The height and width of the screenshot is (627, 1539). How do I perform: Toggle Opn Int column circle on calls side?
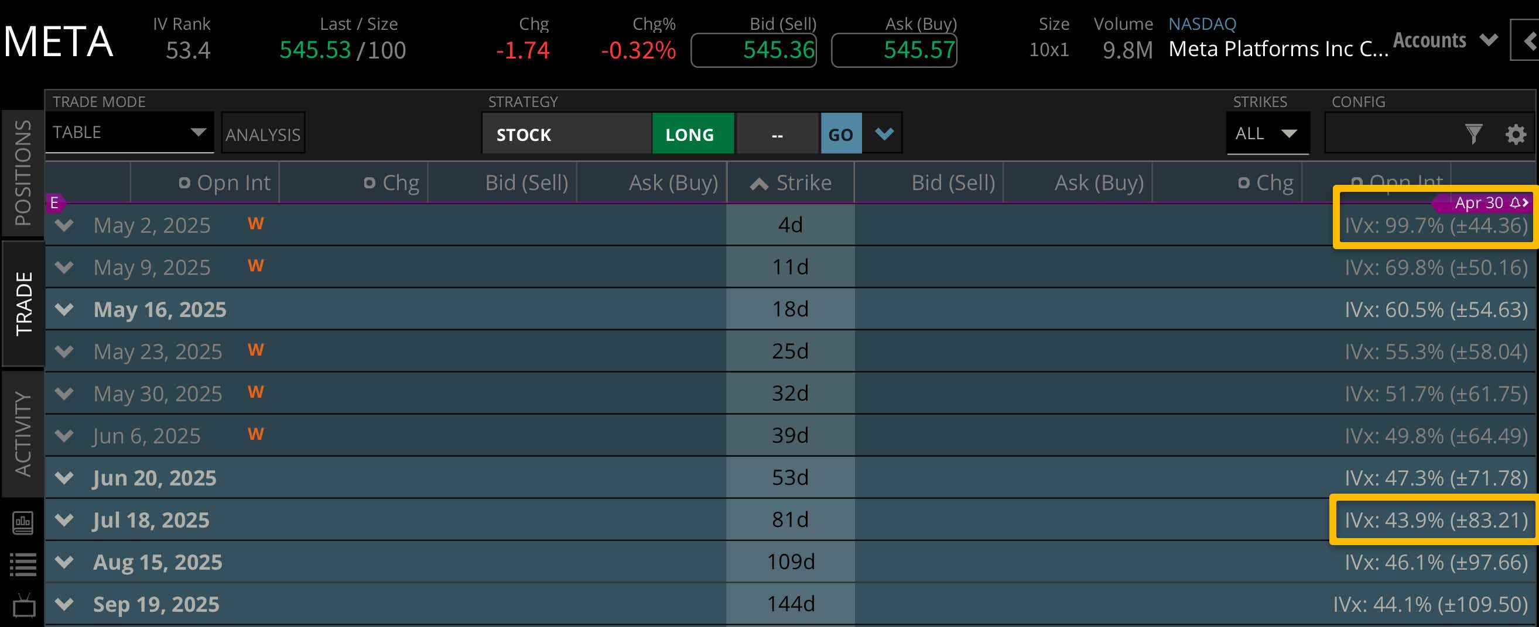tap(184, 183)
